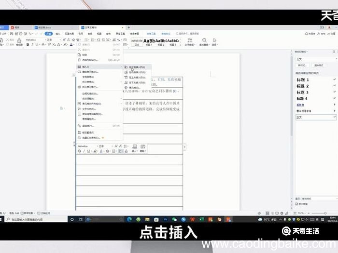The width and height of the screenshot is (338, 253).
Task: Apply the 标题 4 style from styles list
Action: click(316, 99)
